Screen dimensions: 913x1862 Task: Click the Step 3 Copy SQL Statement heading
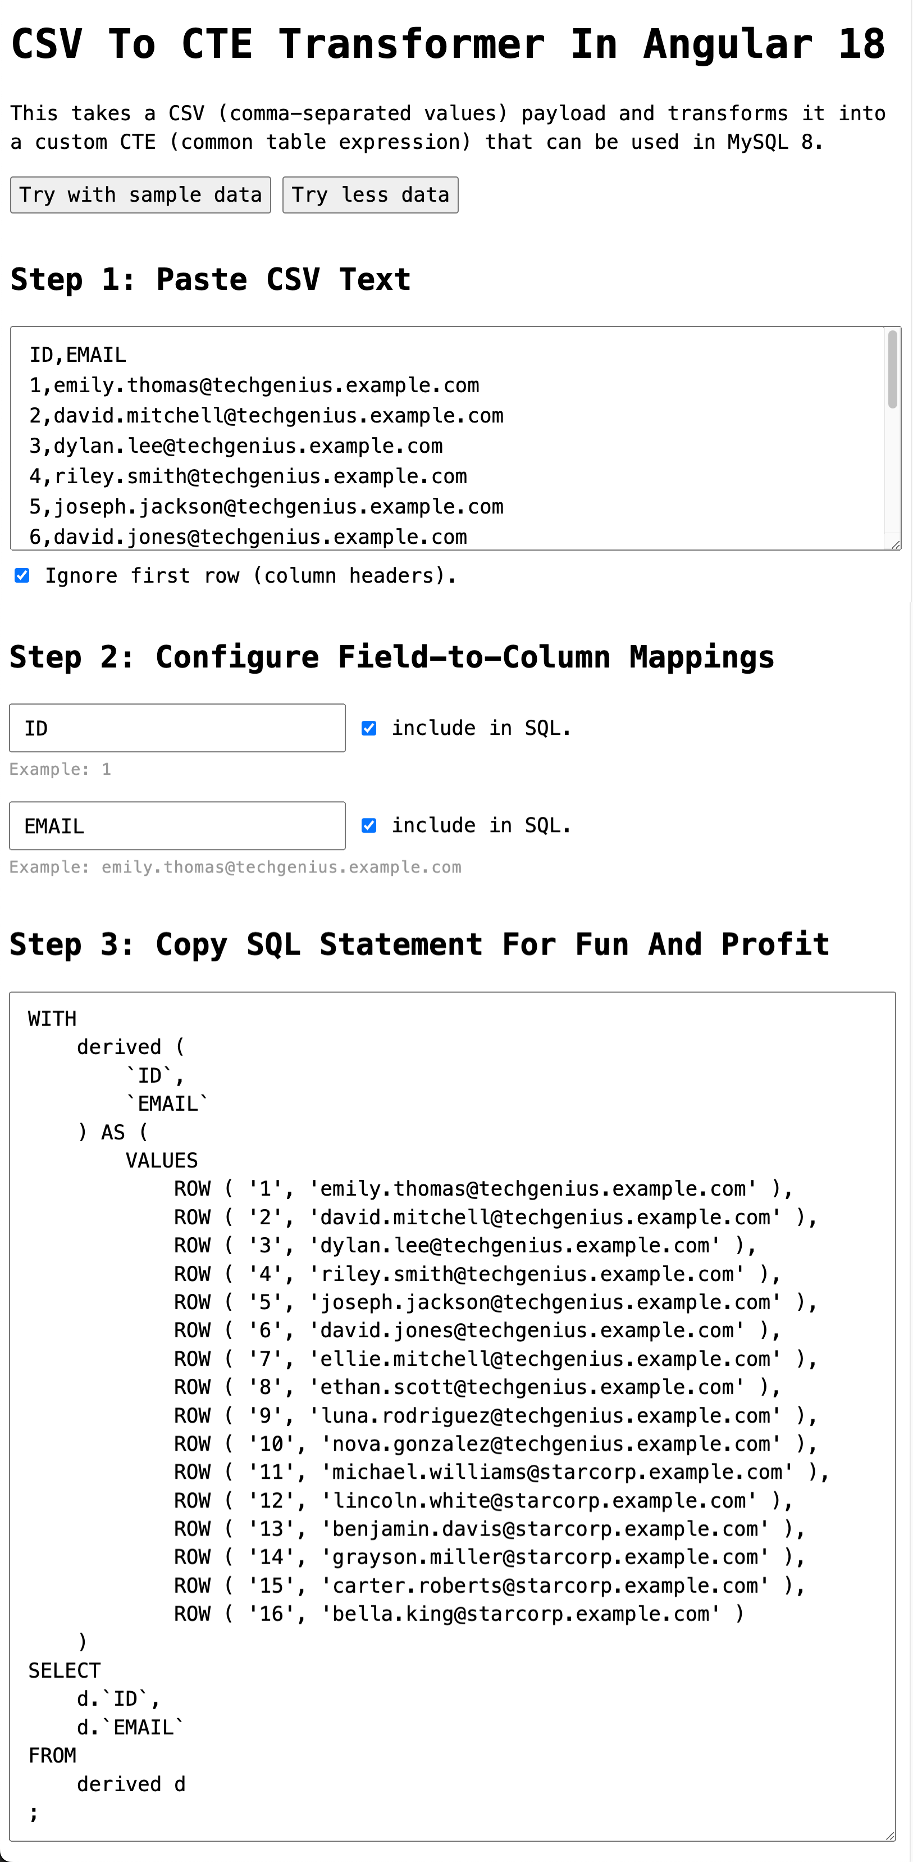tap(419, 944)
